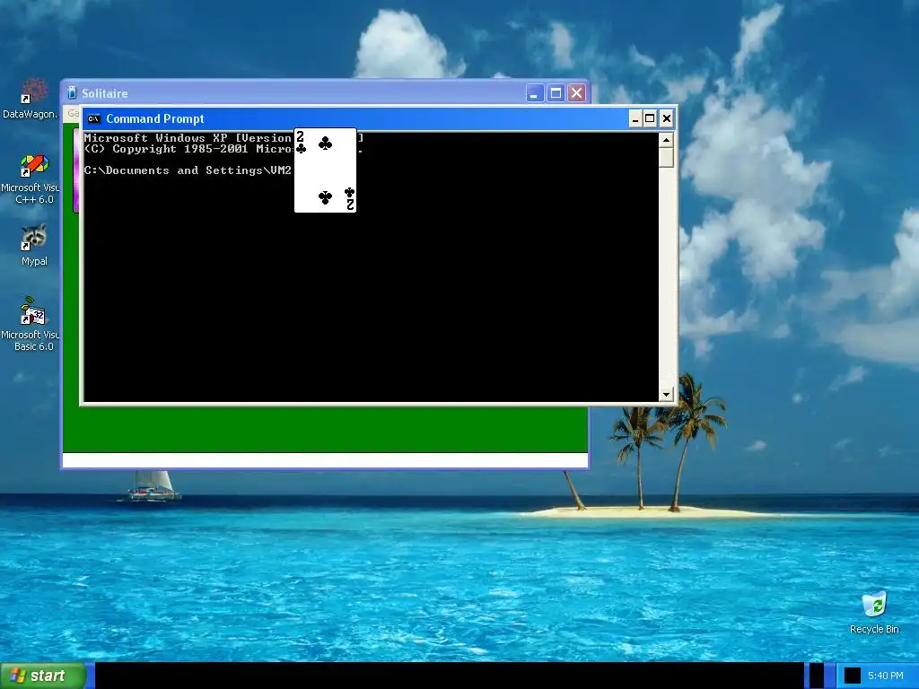
Task: Click the Command Prompt title bar text
Action: click(x=154, y=119)
